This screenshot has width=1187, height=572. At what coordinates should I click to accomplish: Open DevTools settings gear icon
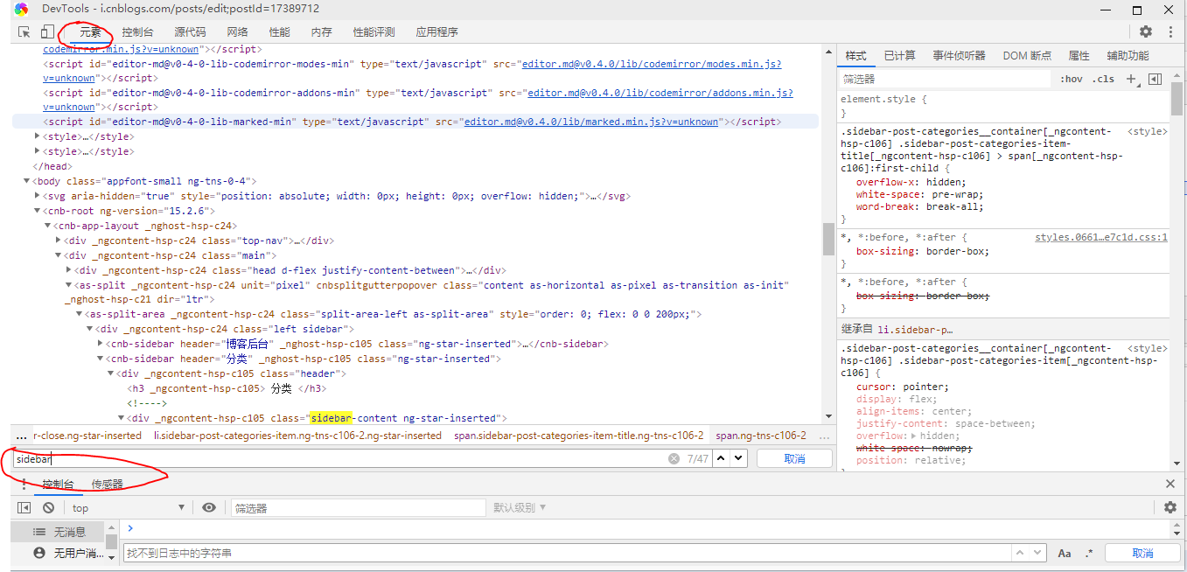(x=1146, y=31)
